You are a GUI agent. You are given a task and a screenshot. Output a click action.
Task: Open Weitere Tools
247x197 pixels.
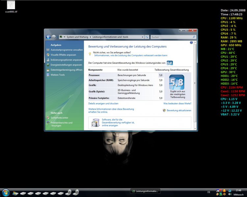click(58, 75)
